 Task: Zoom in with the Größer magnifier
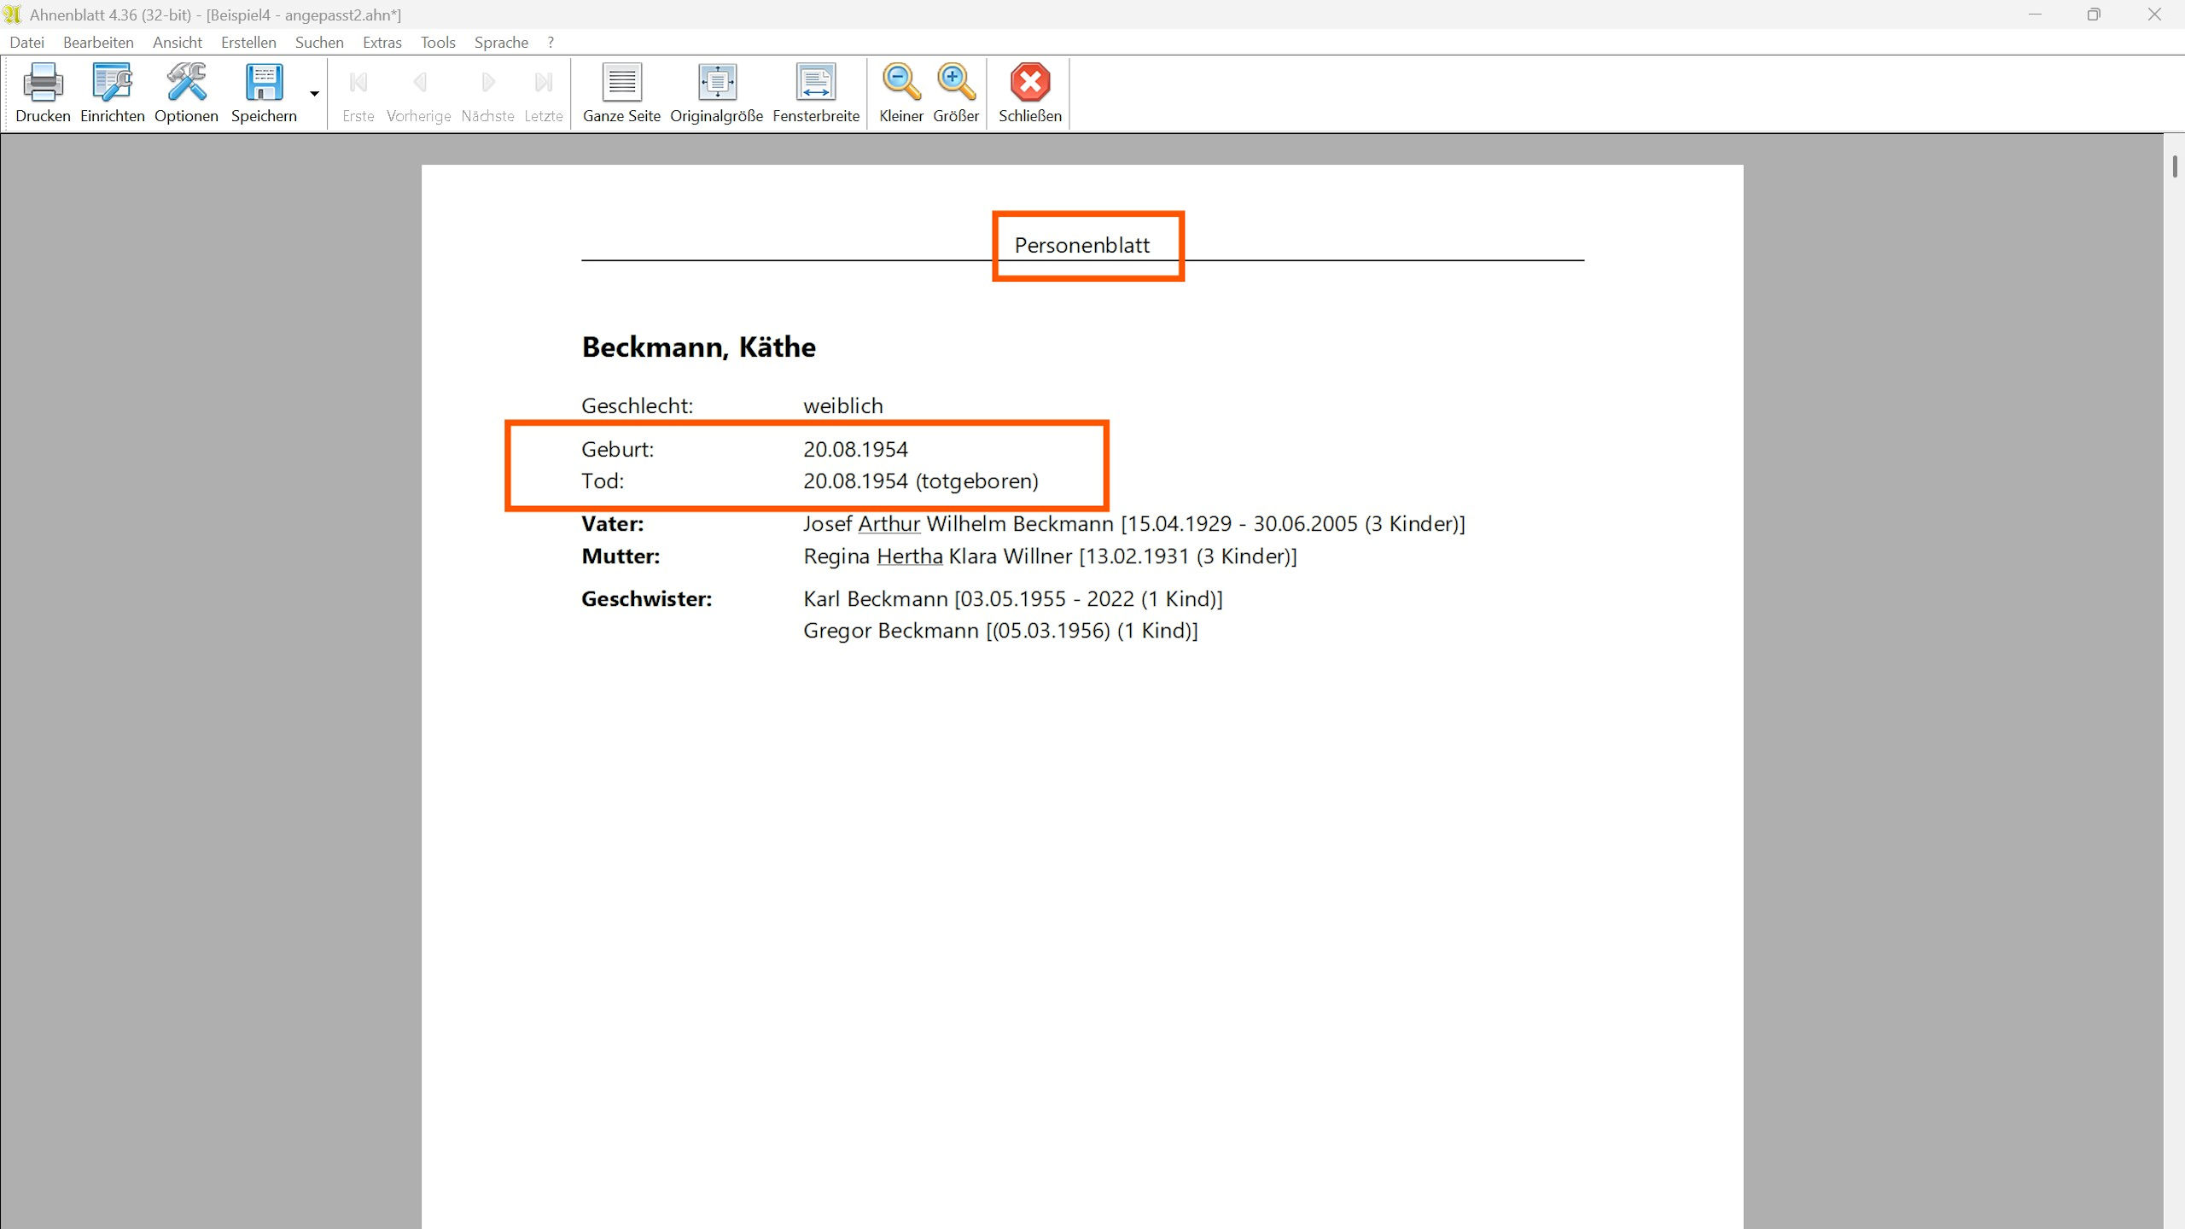pyautogui.click(x=955, y=84)
